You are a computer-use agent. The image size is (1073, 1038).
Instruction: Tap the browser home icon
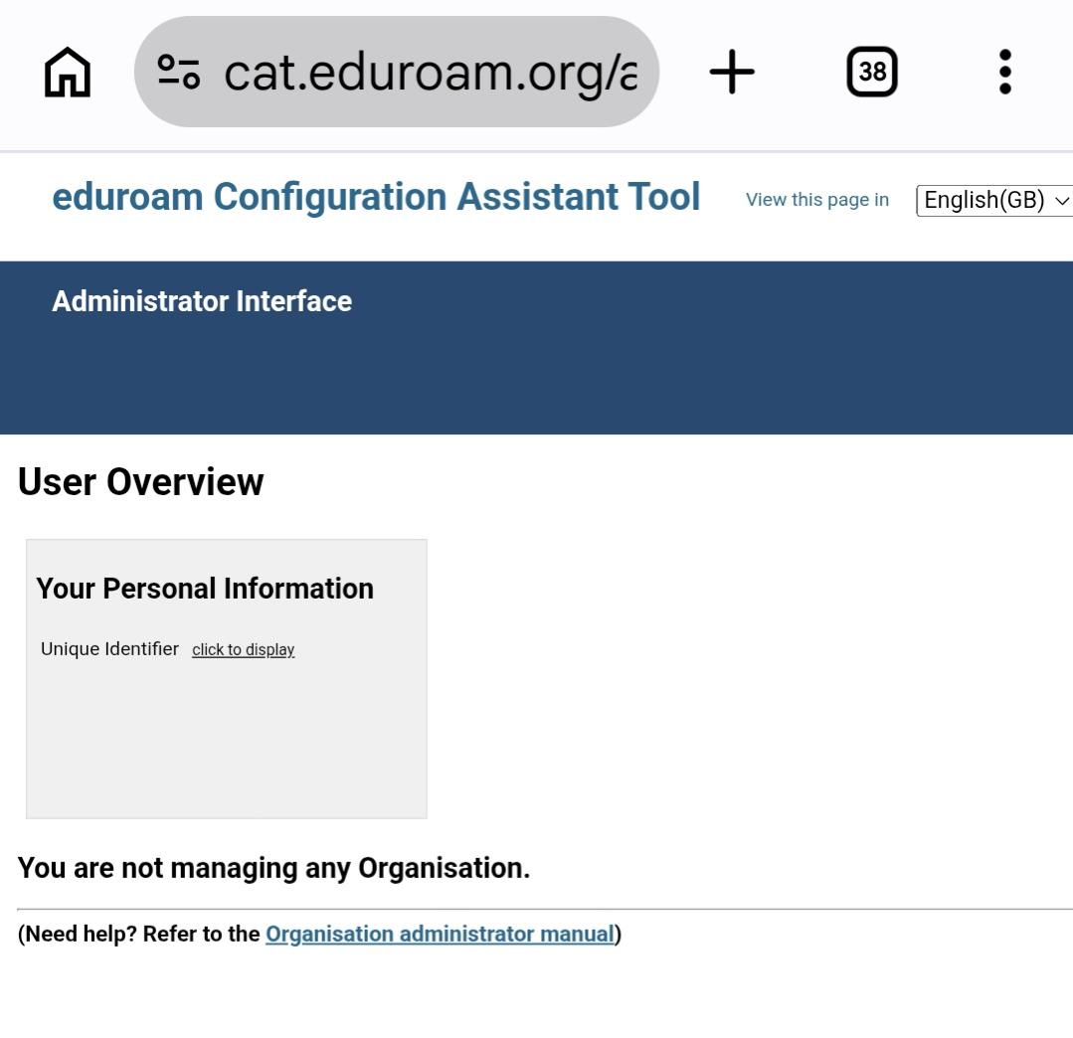(x=67, y=72)
